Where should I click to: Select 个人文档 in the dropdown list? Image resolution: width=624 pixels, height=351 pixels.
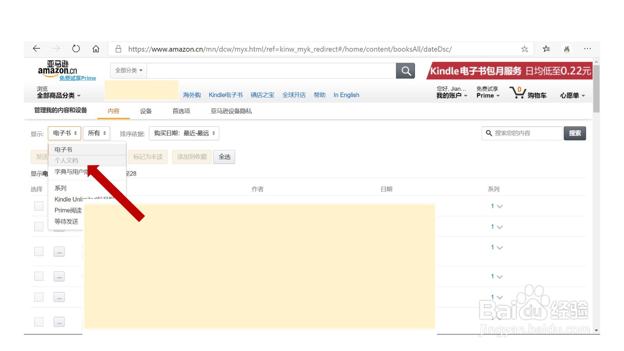pyautogui.click(x=87, y=161)
